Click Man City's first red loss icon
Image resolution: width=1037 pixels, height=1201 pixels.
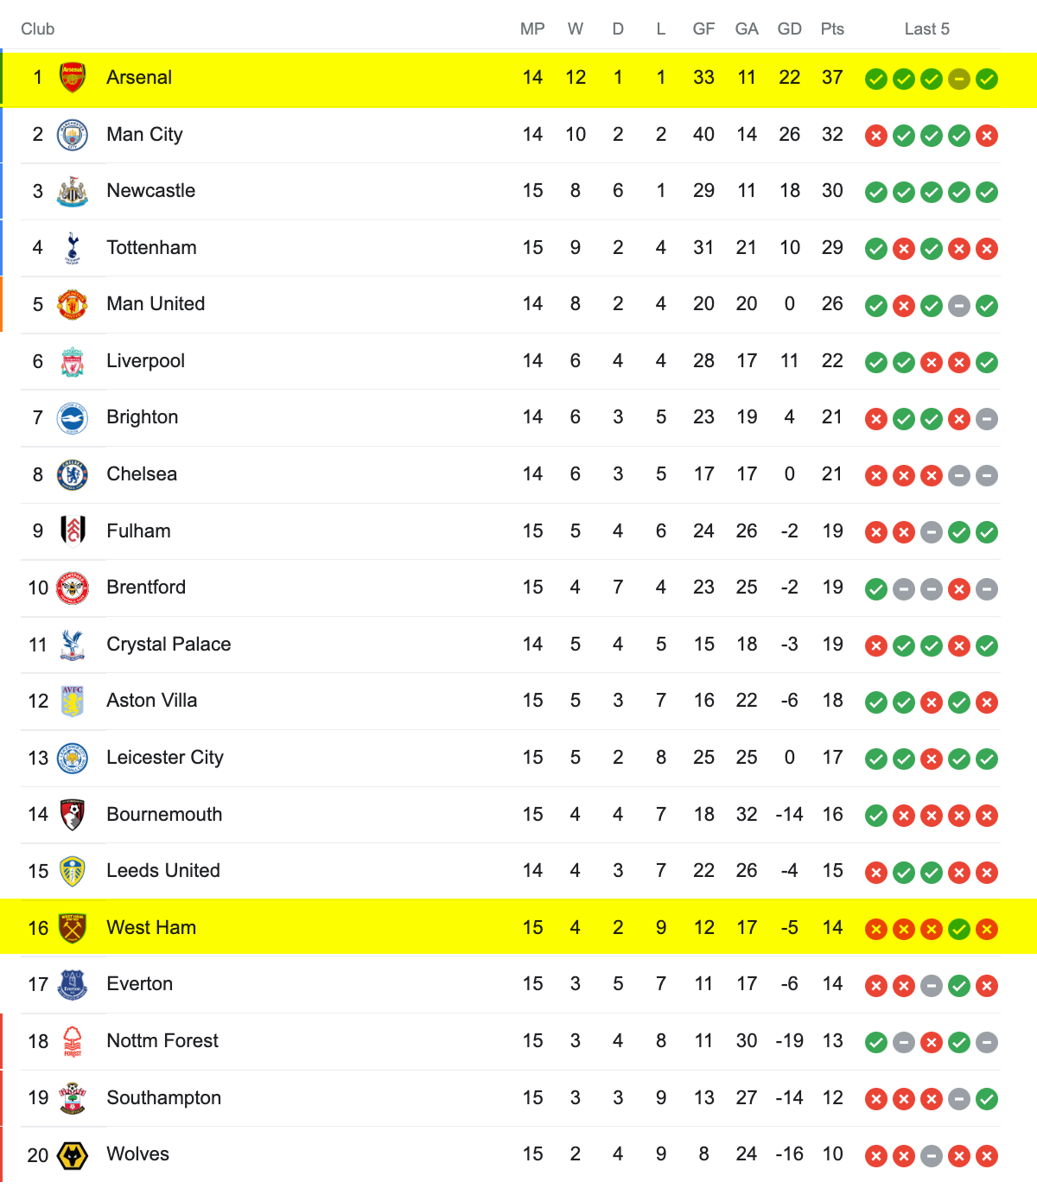point(876,136)
